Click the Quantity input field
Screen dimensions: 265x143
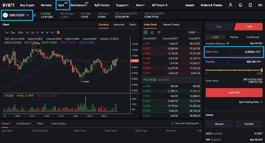245,62
